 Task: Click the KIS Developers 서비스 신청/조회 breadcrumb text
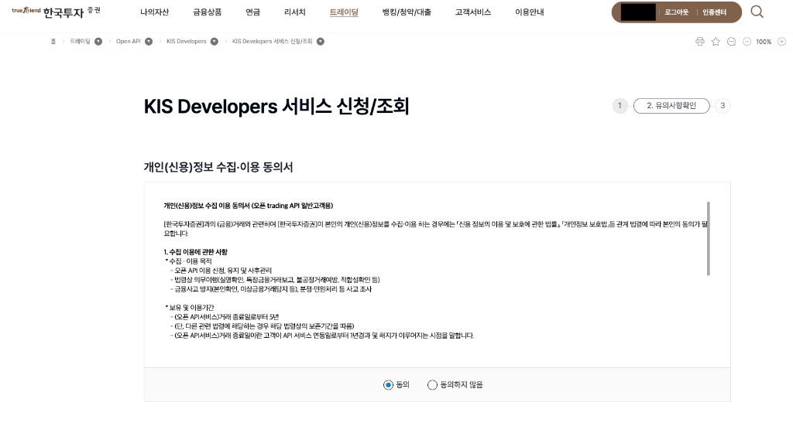272,42
